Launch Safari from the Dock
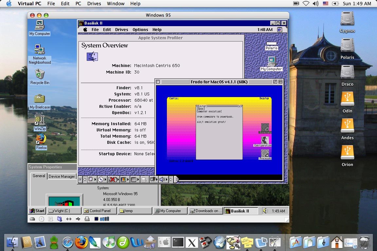Image resolution: width=377 pixels, height=251 pixels. point(67,242)
